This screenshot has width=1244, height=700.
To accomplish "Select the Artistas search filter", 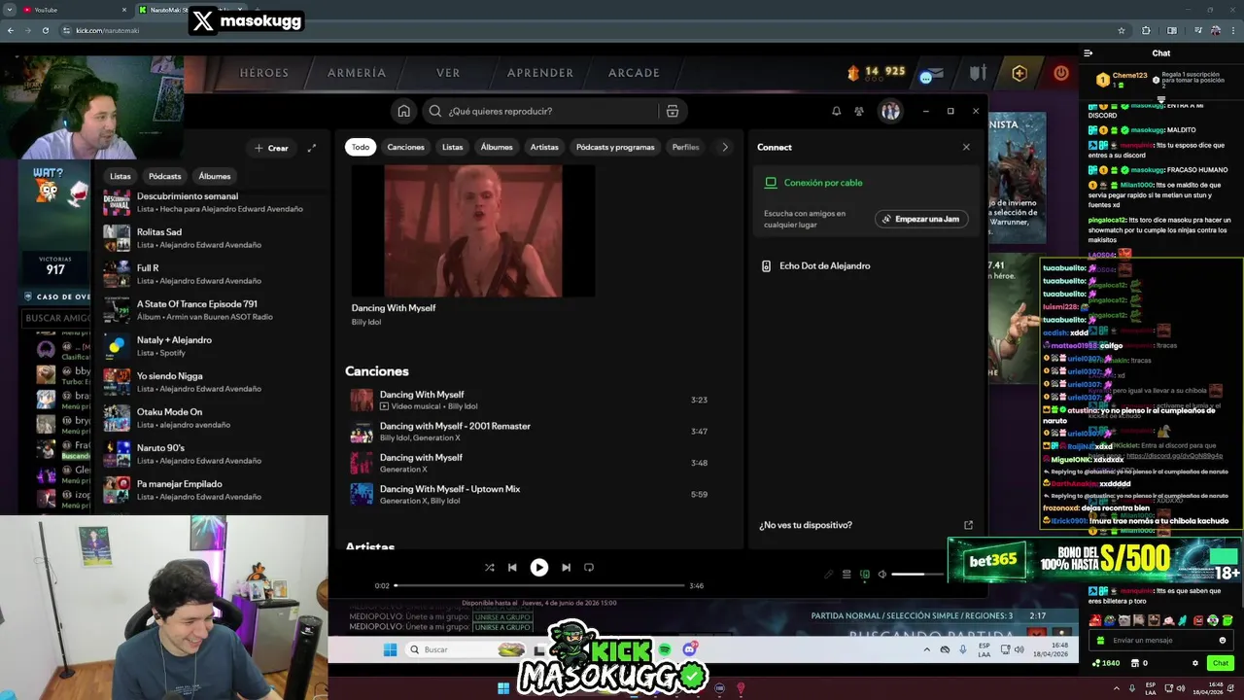I will [544, 147].
